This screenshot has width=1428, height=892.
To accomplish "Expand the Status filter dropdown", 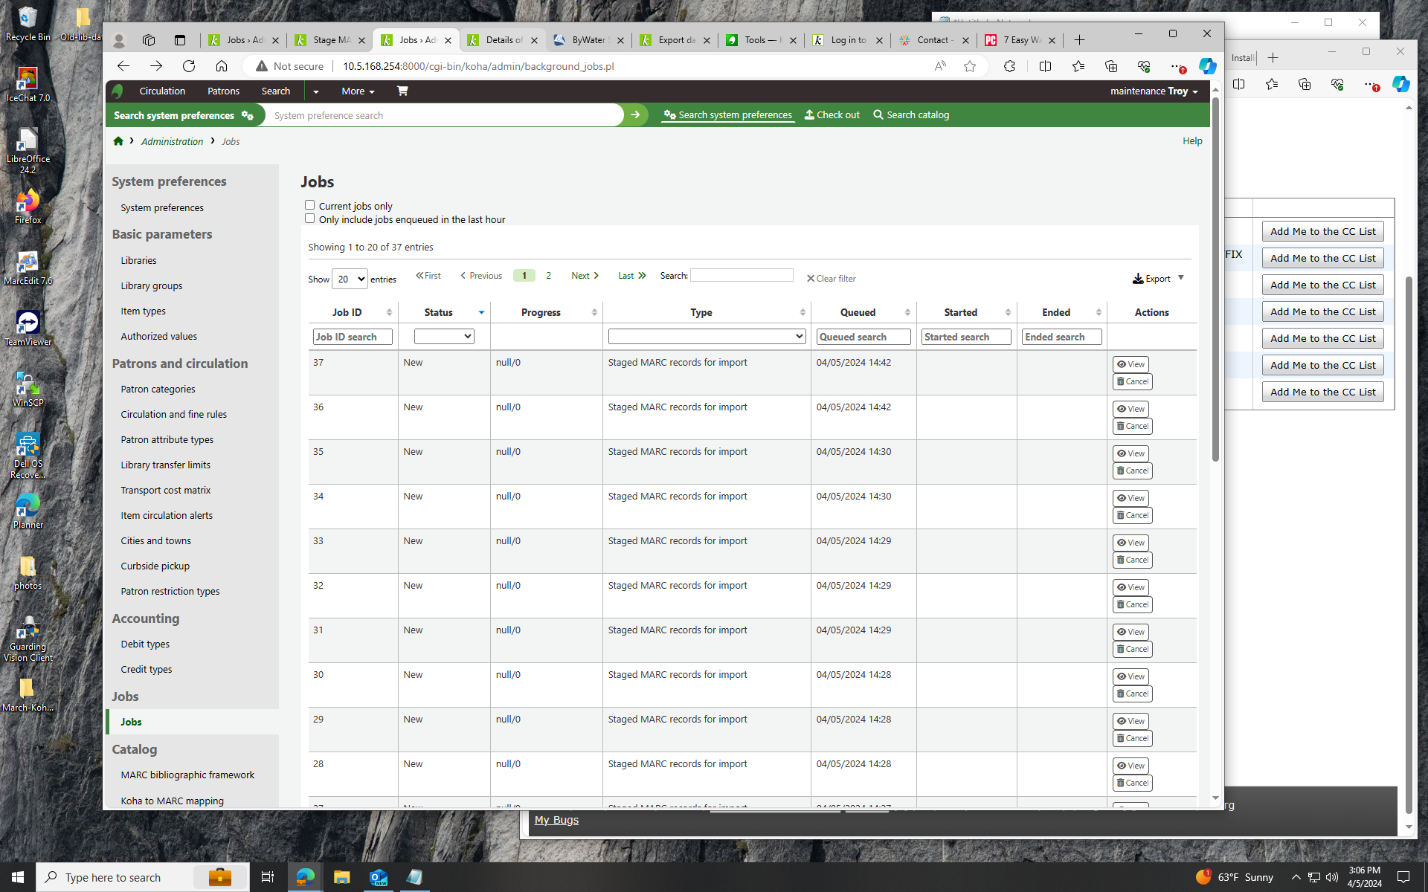I will click(444, 337).
